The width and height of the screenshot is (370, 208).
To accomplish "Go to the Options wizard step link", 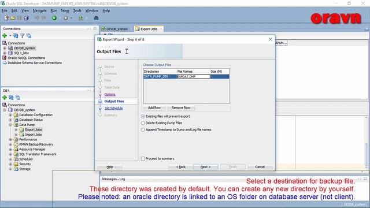I will (x=110, y=94).
